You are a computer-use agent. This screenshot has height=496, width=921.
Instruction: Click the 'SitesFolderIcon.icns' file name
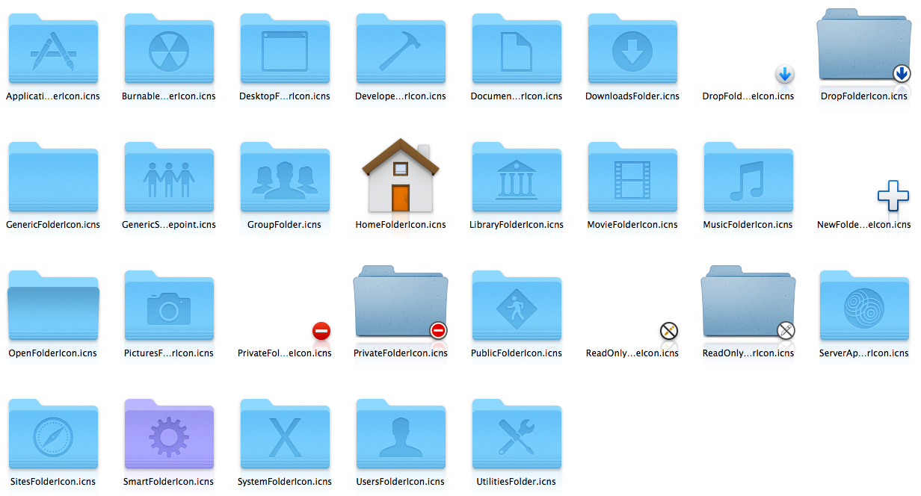pos(53,482)
